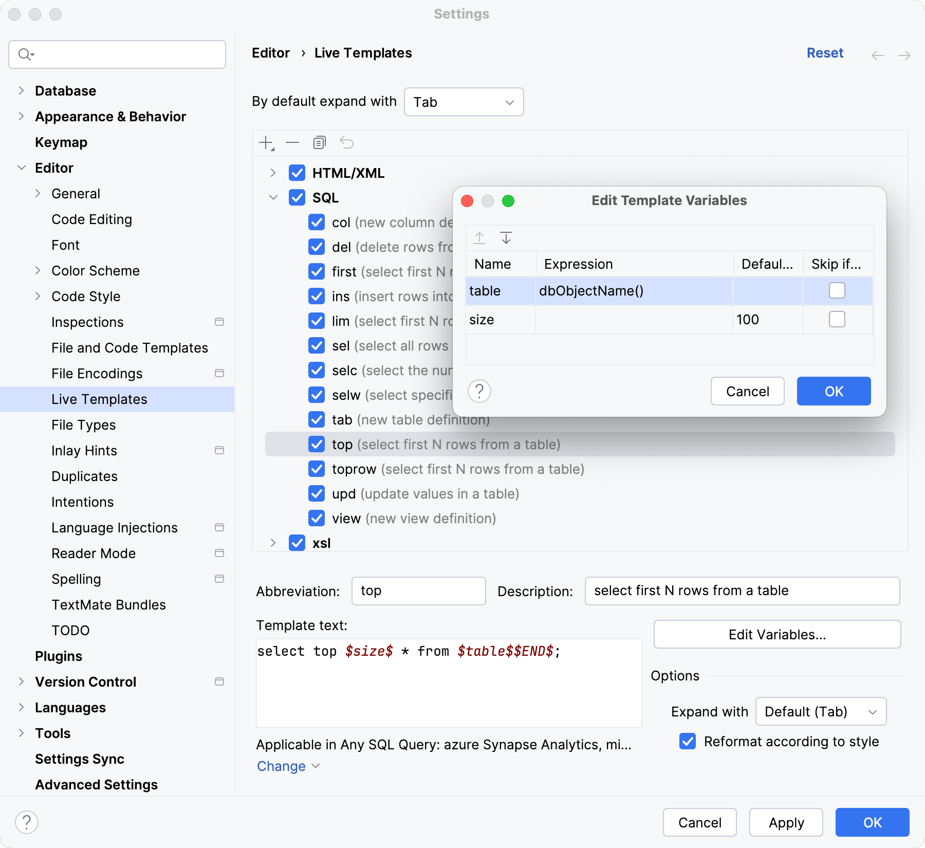The image size is (925, 848).
Task: Enable Skip if... for the table variable
Action: [837, 290]
